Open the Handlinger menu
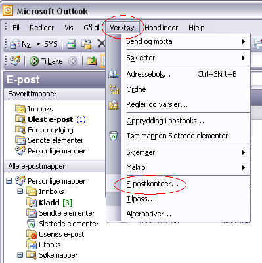The width and height of the screenshot is (262, 263). tap(162, 28)
